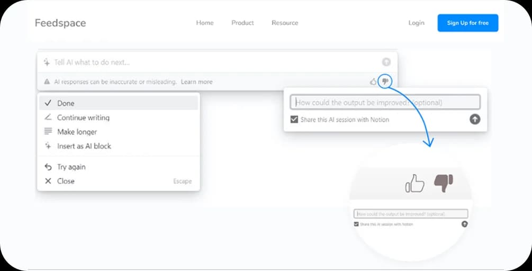
Task: Click the undo arrow icon beside Try again
Action: coord(48,167)
